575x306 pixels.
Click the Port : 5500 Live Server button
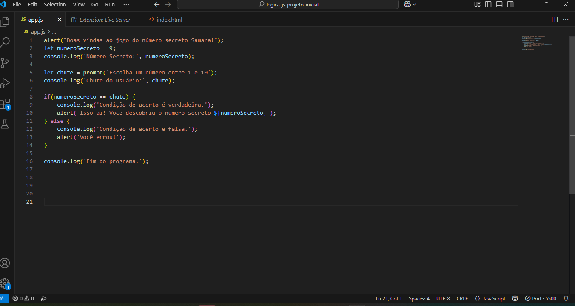pos(541,298)
